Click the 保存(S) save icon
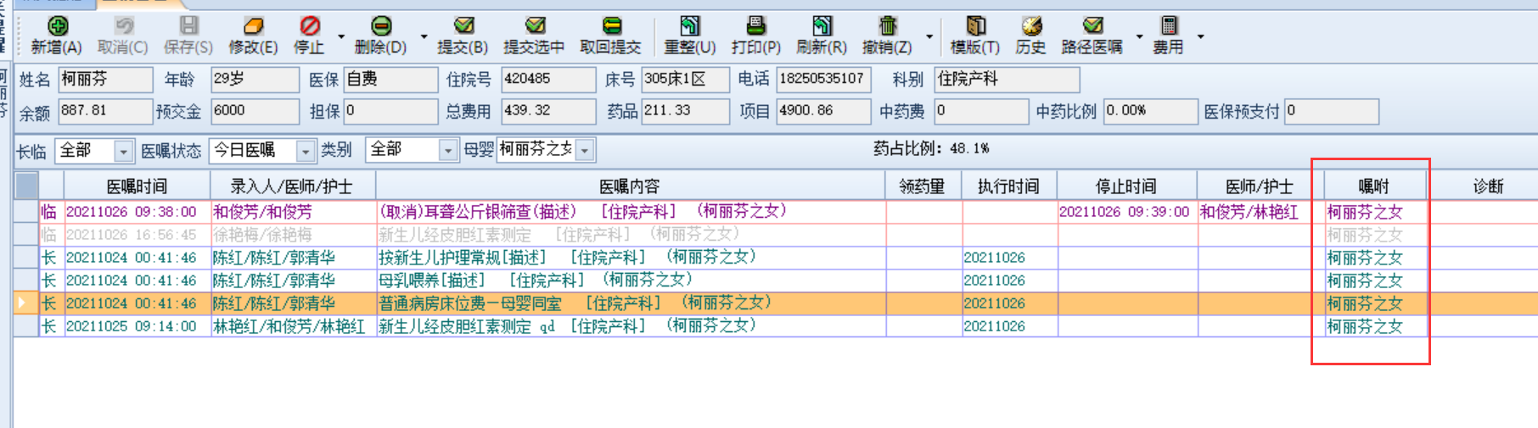The height and width of the screenshot is (428, 1538). pos(188,26)
